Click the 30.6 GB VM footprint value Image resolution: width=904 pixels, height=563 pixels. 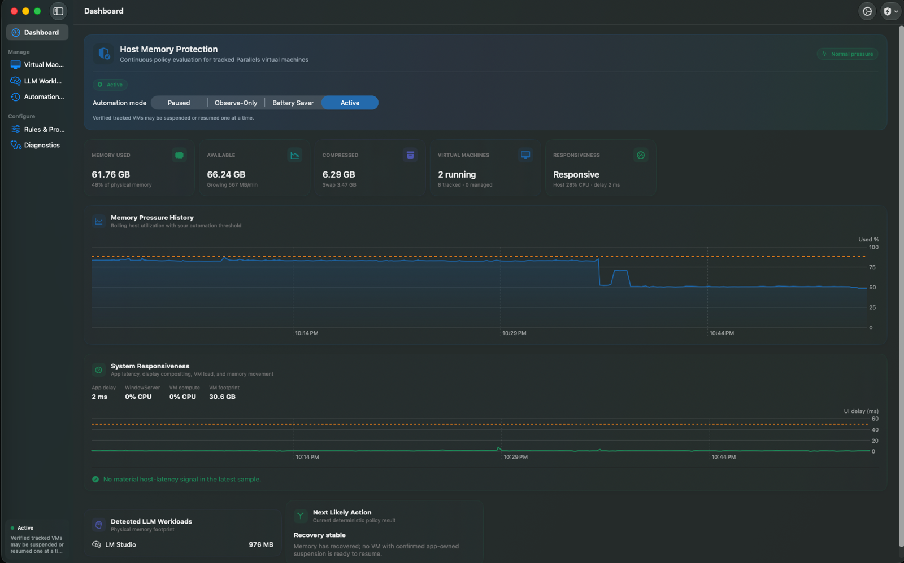point(223,397)
